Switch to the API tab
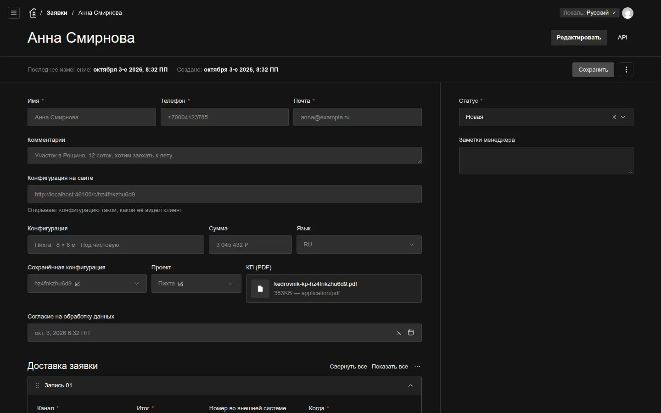The image size is (661, 413). (622, 38)
